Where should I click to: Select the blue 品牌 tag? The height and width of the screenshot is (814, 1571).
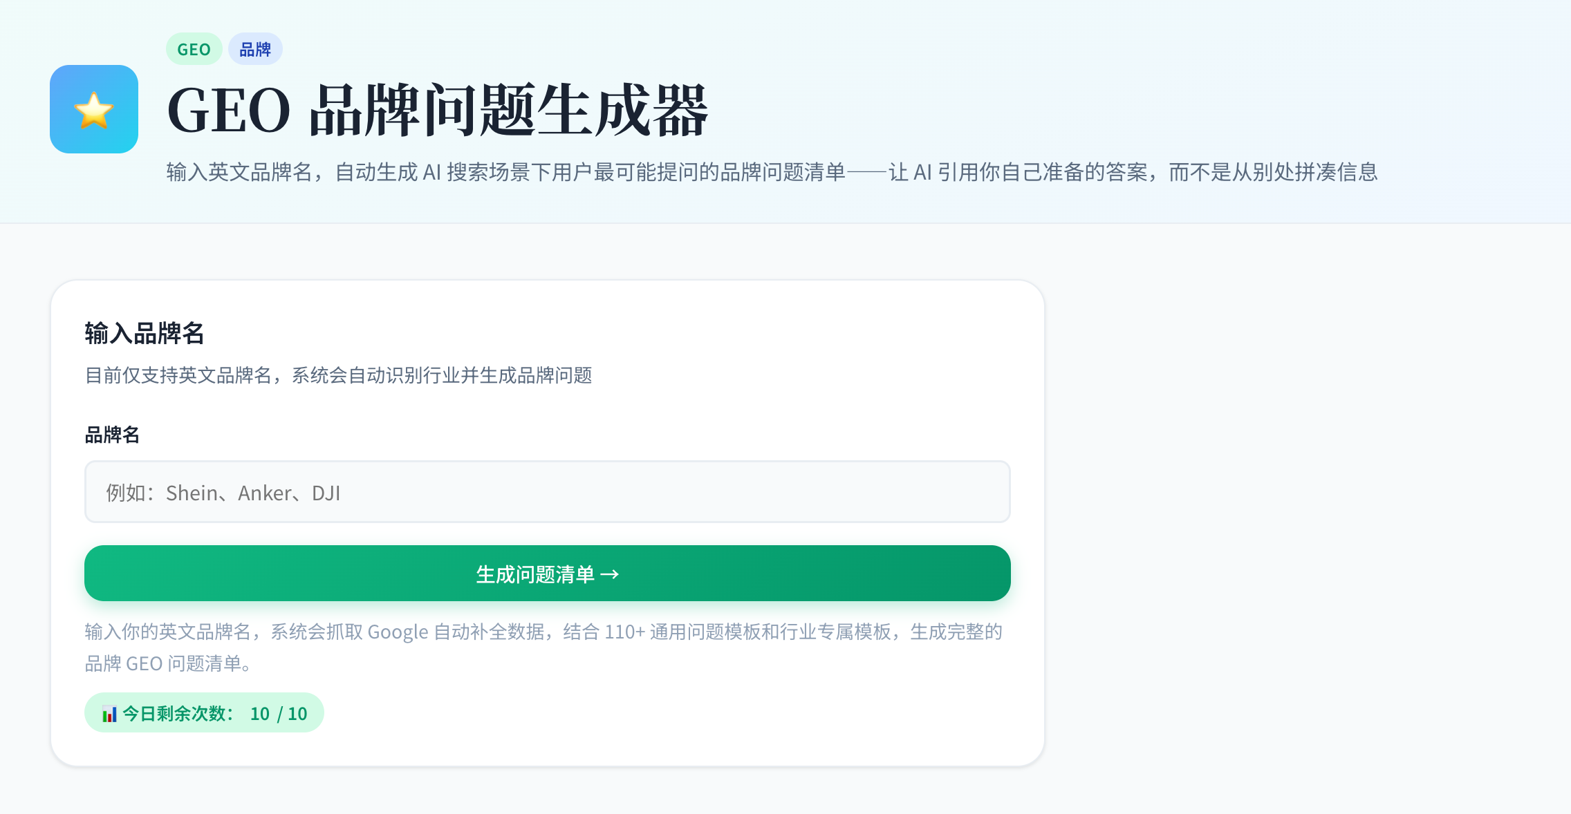(x=255, y=50)
